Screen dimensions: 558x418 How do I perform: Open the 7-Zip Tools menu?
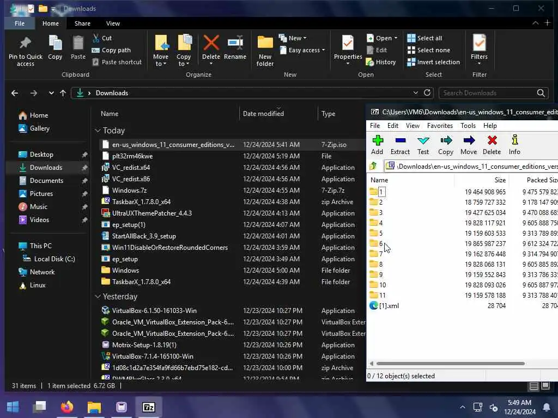coord(468,126)
